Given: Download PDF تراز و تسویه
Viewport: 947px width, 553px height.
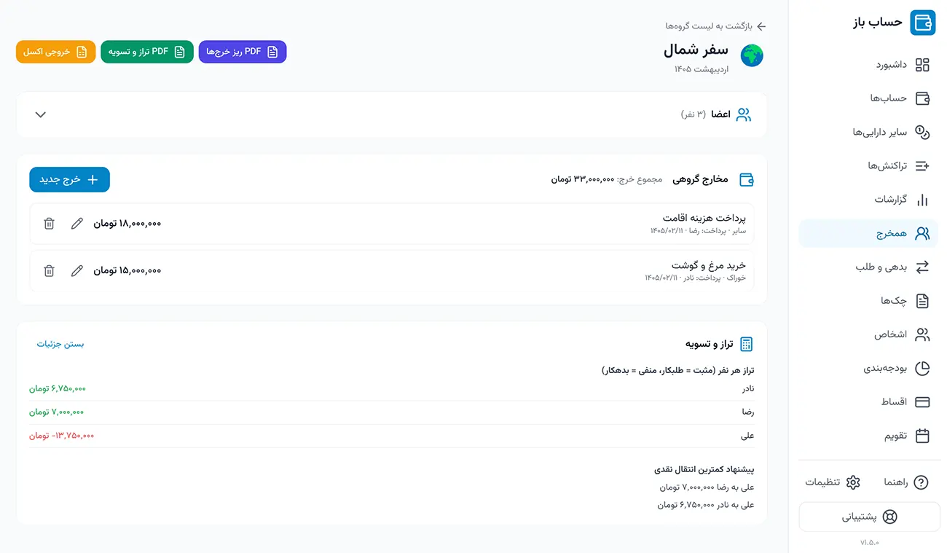Looking at the screenshot, I should pyautogui.click(x=147, y=52).
